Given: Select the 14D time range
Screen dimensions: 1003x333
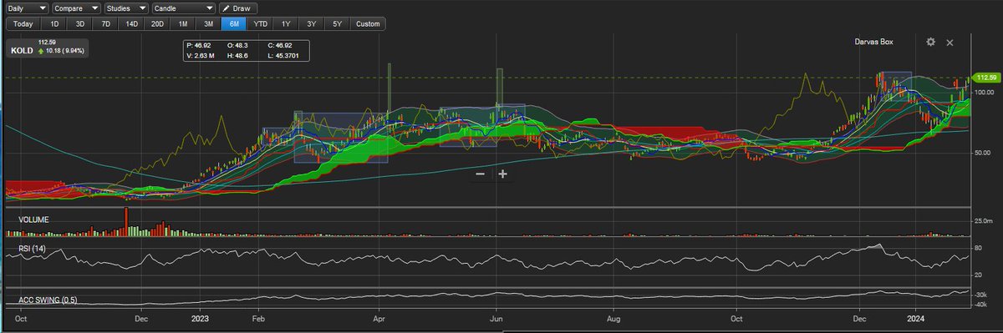Looking at the screenshot, I should pos(131,23).
